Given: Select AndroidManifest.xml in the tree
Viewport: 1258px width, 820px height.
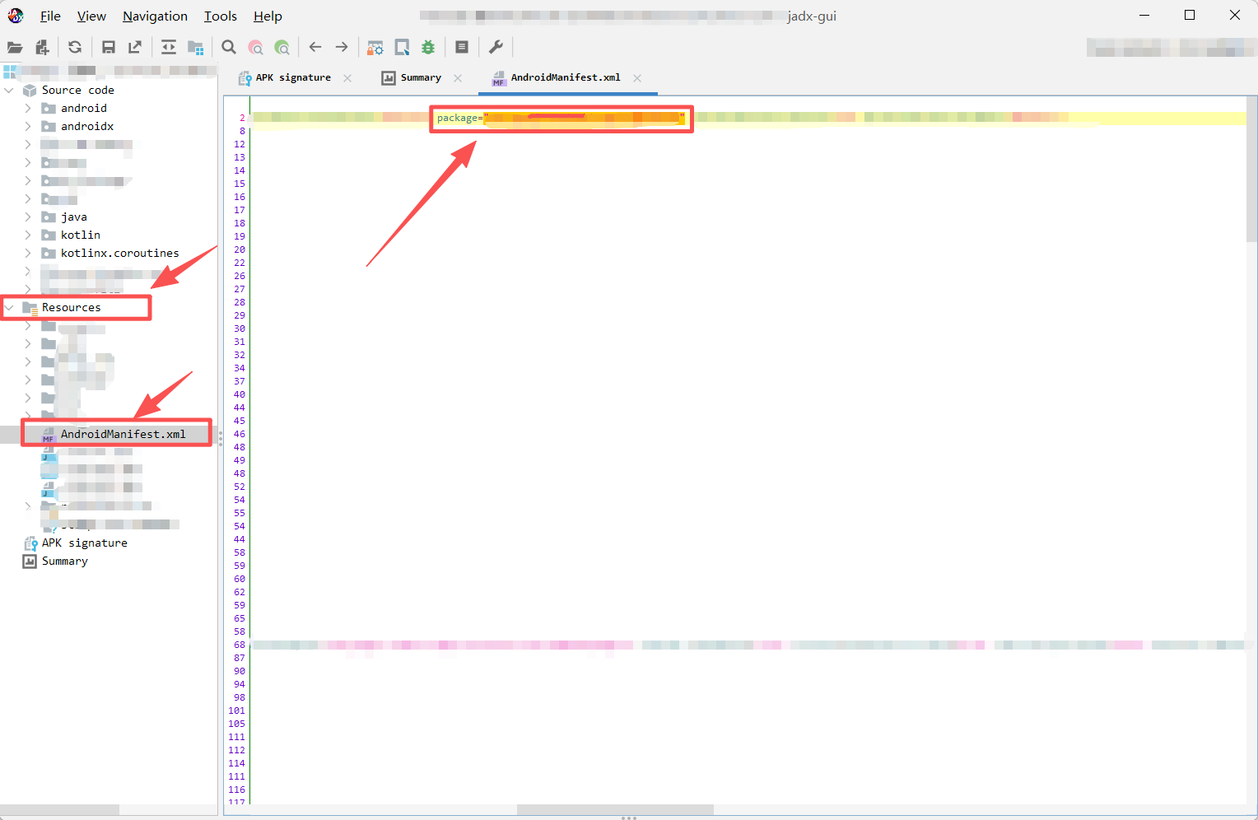Looking at the screenshot, I should (x=123, y=434).
